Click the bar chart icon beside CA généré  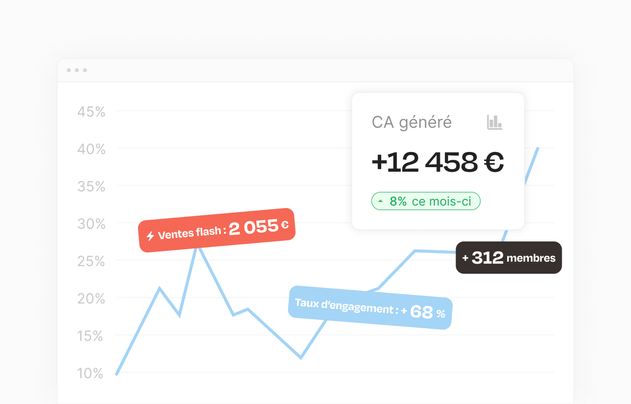tap(494, 122)
